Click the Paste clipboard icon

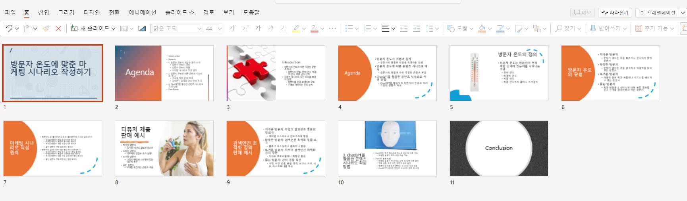pos(27,29)
